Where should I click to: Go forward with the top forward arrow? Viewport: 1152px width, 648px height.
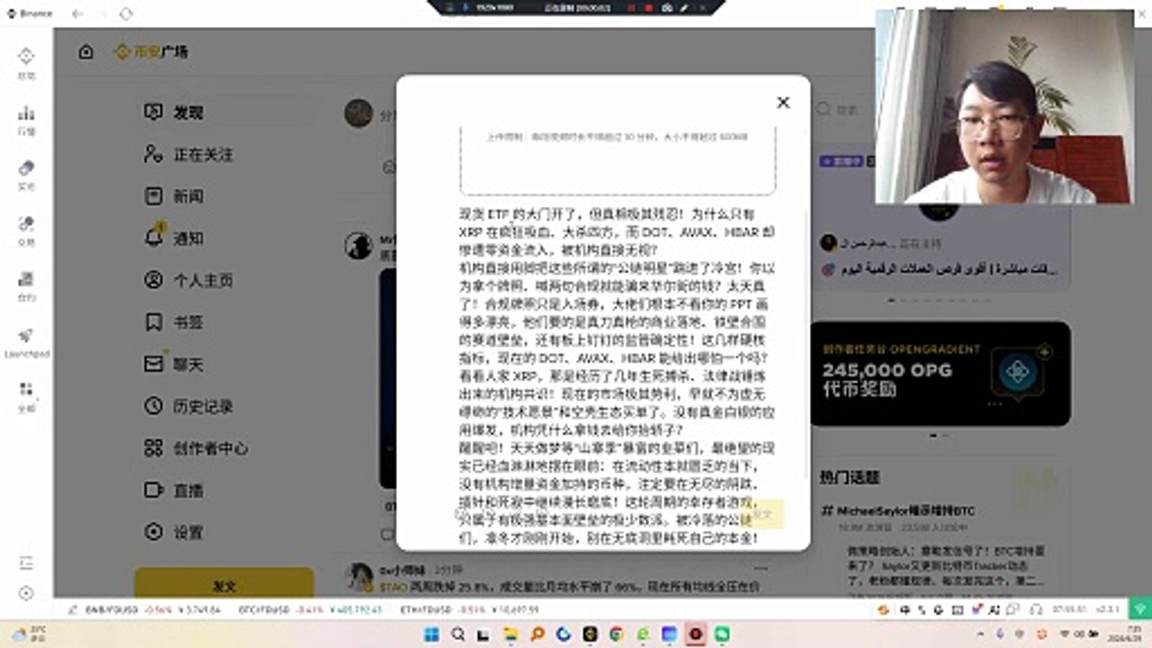tap(102, 13)
